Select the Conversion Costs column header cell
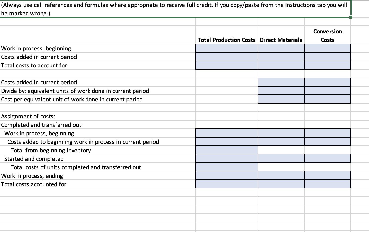The height and width of the screenshot is (232, 369). (x=328, y=35)
